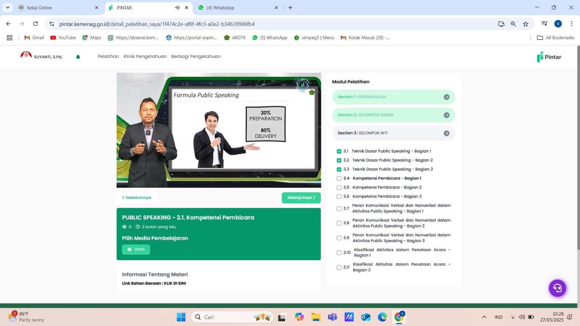This screenshot has width=580, height=326.
Task: Expand Section 1 PENDAHULUAN module
Action: click(x=446, y=97)
